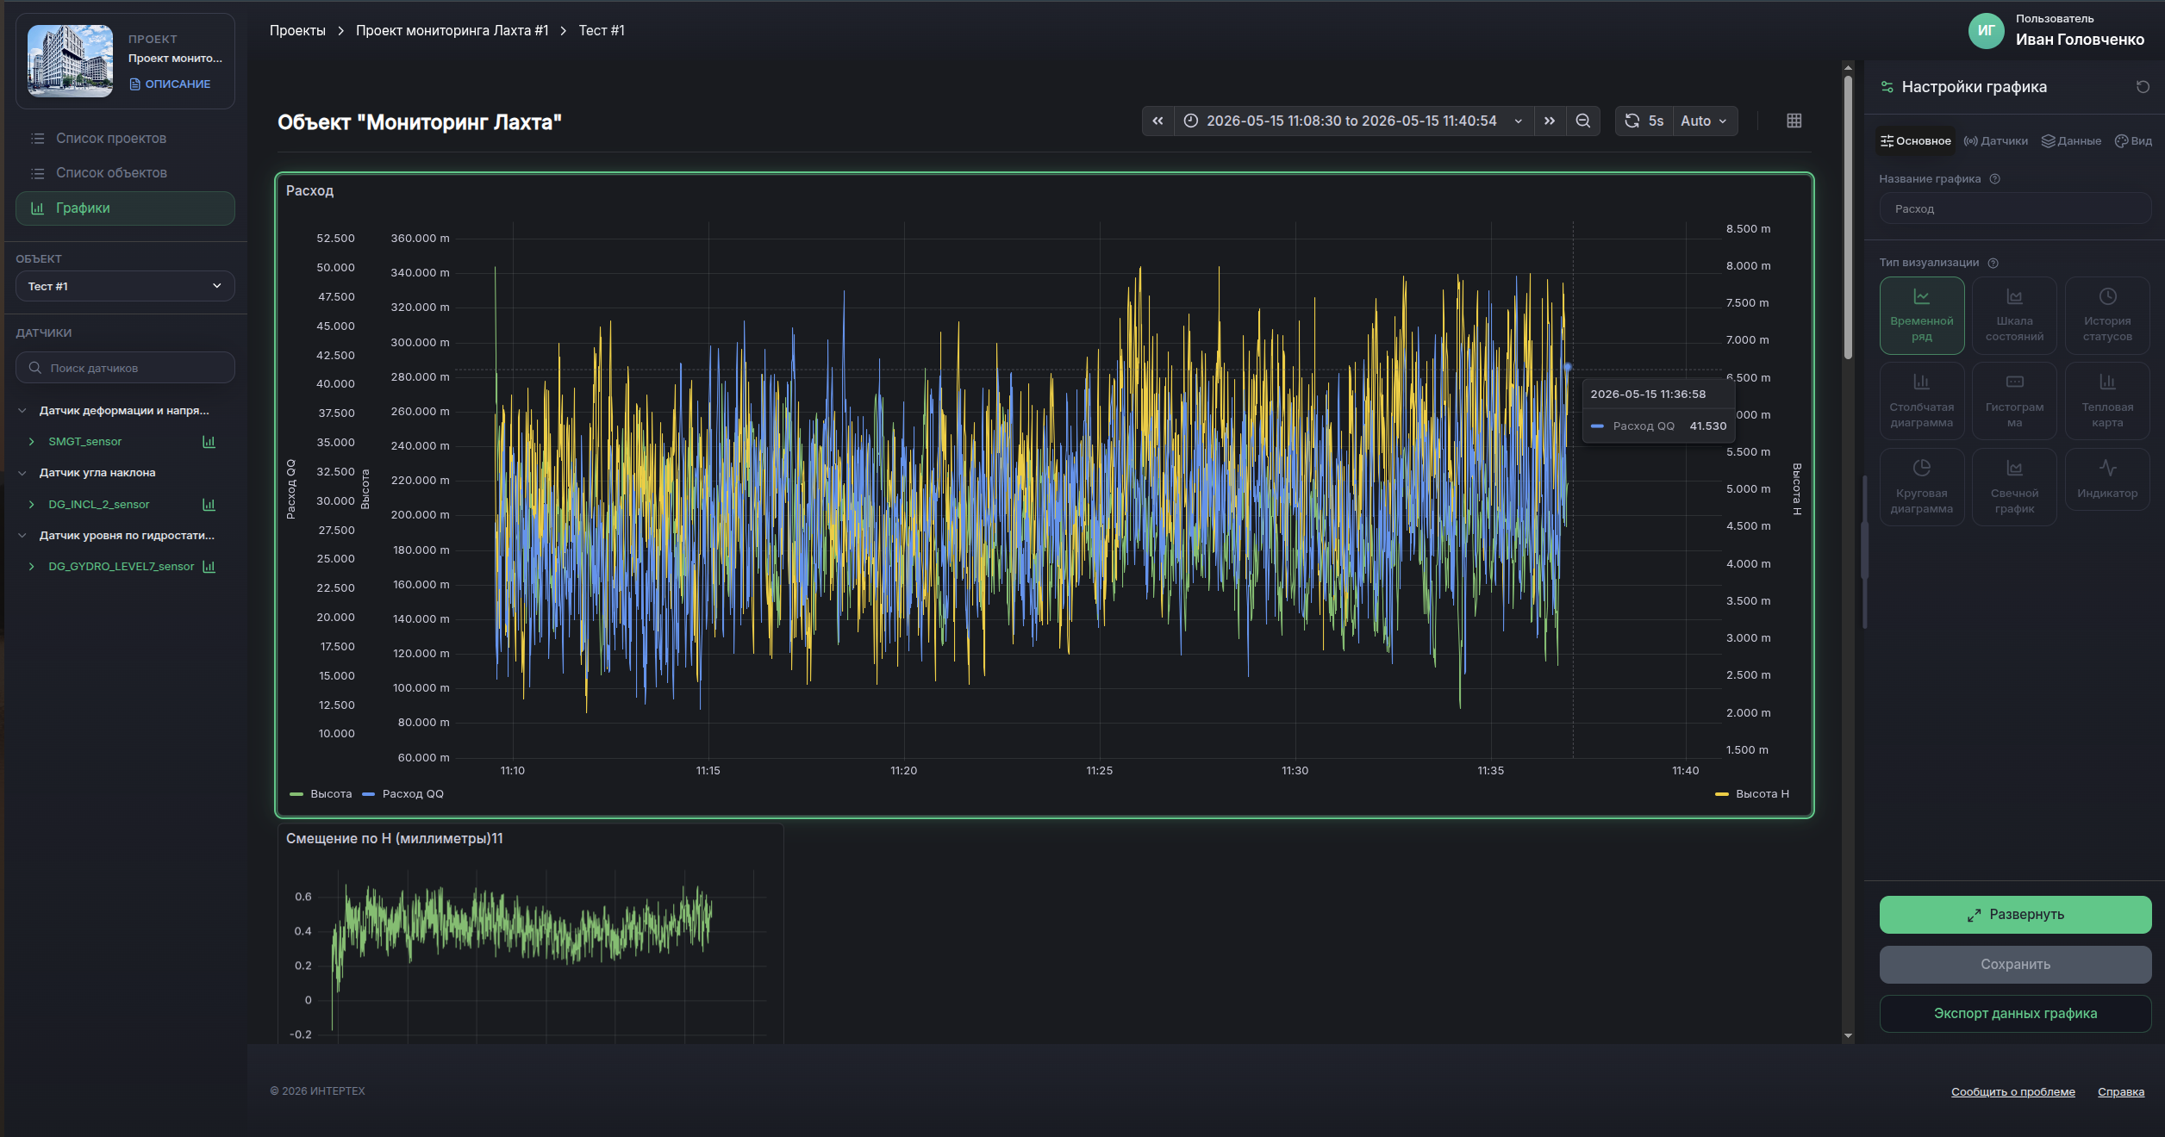Edit the Расход chart name field
The width and height of the screenshot is (2165, 1137).
2015,209
